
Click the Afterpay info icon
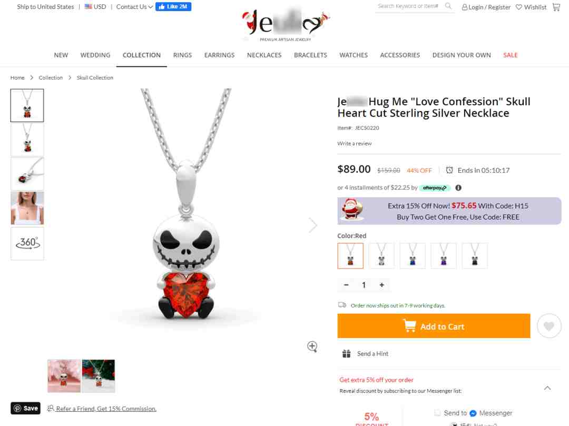pos(458,188)
